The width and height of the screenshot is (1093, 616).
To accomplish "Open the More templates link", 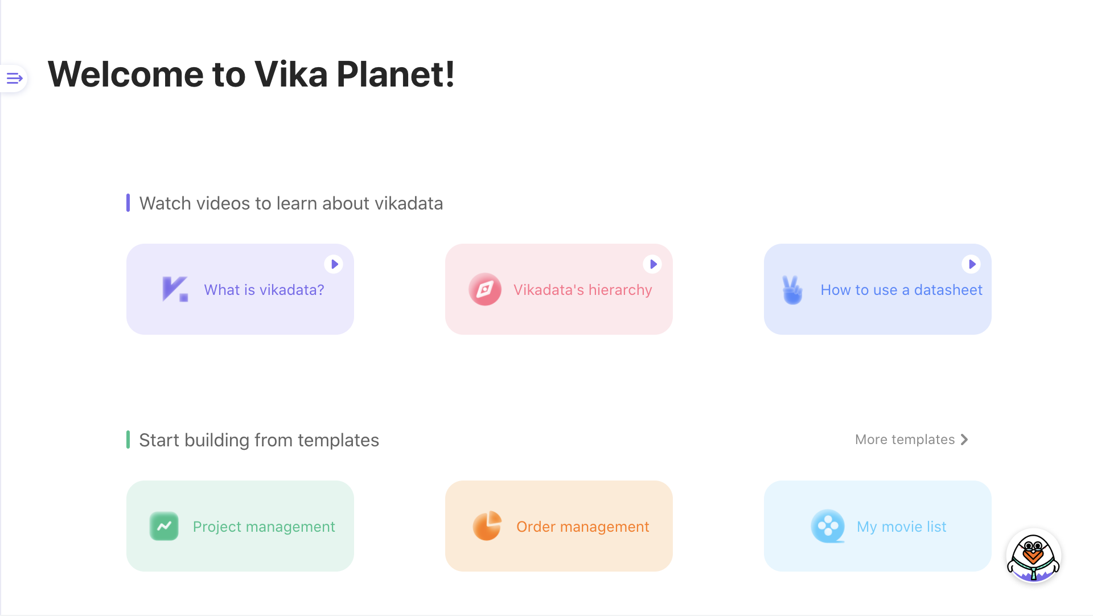I will 905,440.
